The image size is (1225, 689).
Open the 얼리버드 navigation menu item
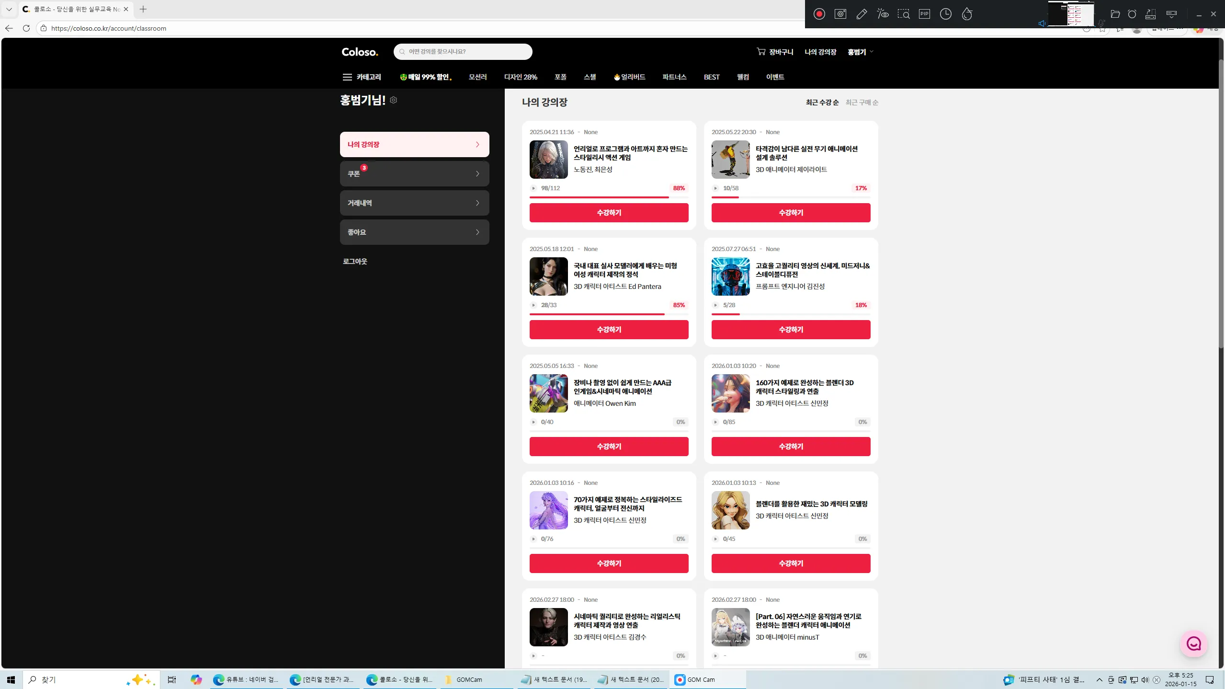click(629, 77)
